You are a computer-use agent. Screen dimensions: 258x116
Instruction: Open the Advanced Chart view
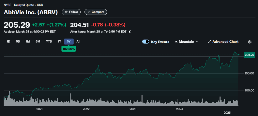point(223,42)
